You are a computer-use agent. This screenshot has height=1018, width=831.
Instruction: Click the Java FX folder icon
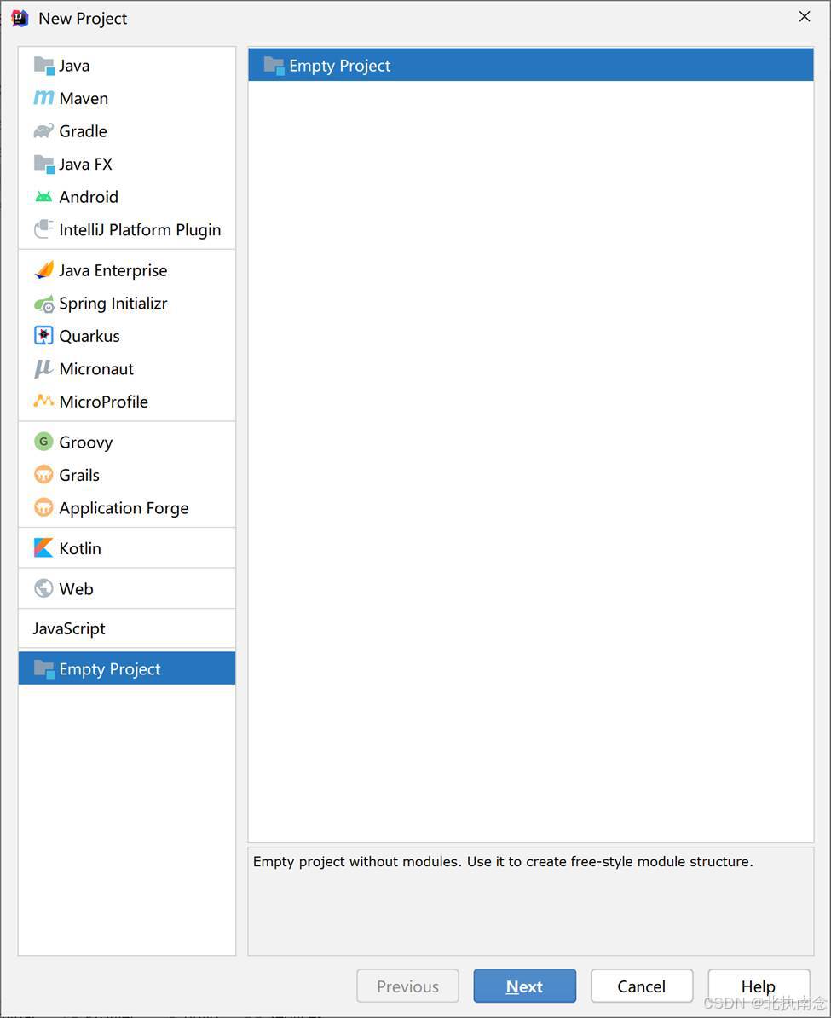click(x=43, y=164)
